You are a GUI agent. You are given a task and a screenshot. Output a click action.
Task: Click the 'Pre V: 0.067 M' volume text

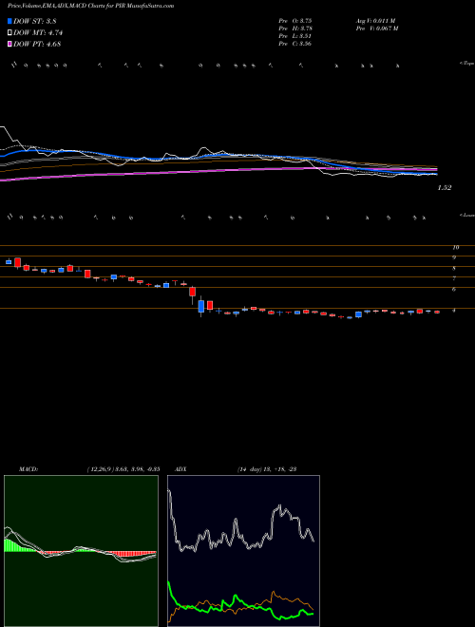pyautogui.click(x=377, y=28)
